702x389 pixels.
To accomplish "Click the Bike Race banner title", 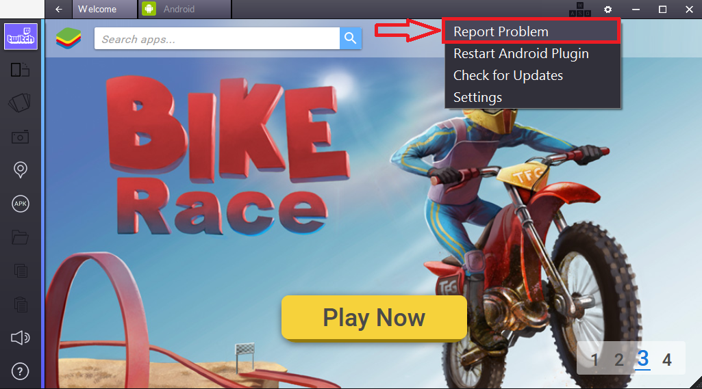I will (x=227, y=157).
